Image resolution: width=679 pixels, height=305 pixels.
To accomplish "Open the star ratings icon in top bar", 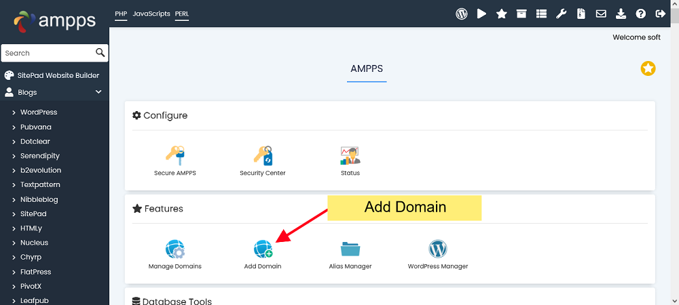I will (x=502, y=14).
